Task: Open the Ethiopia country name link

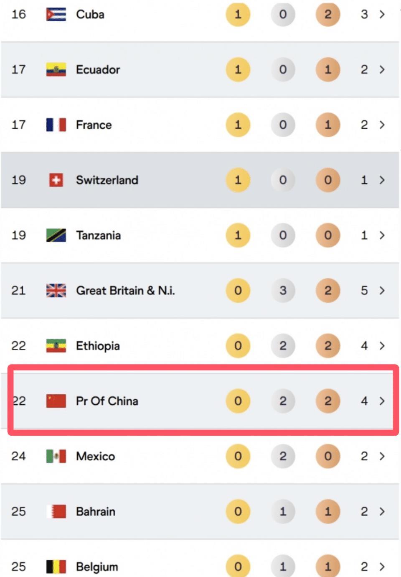Action: click(x=98, y=346)
